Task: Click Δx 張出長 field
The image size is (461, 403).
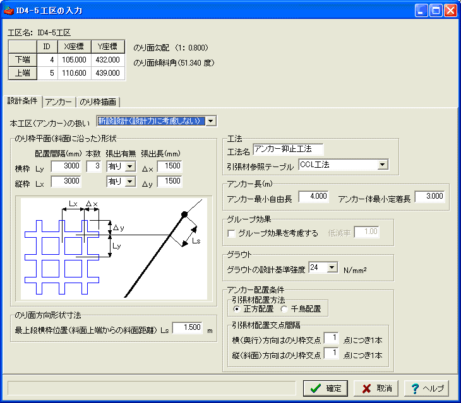Action: click(170, 166)
